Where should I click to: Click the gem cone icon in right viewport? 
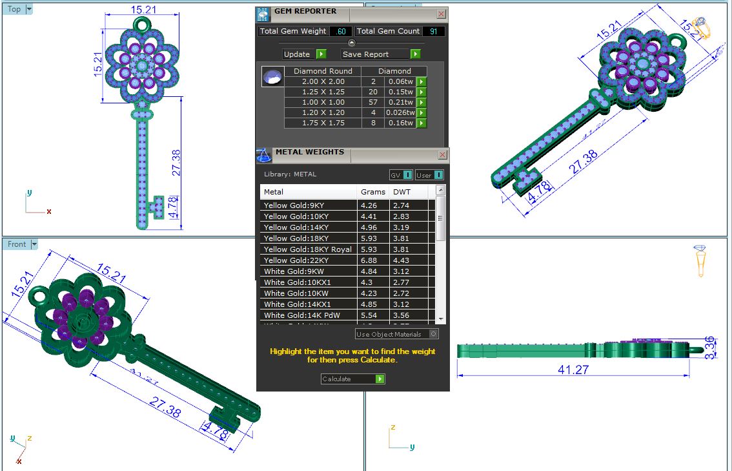click(x=700, y=260)
